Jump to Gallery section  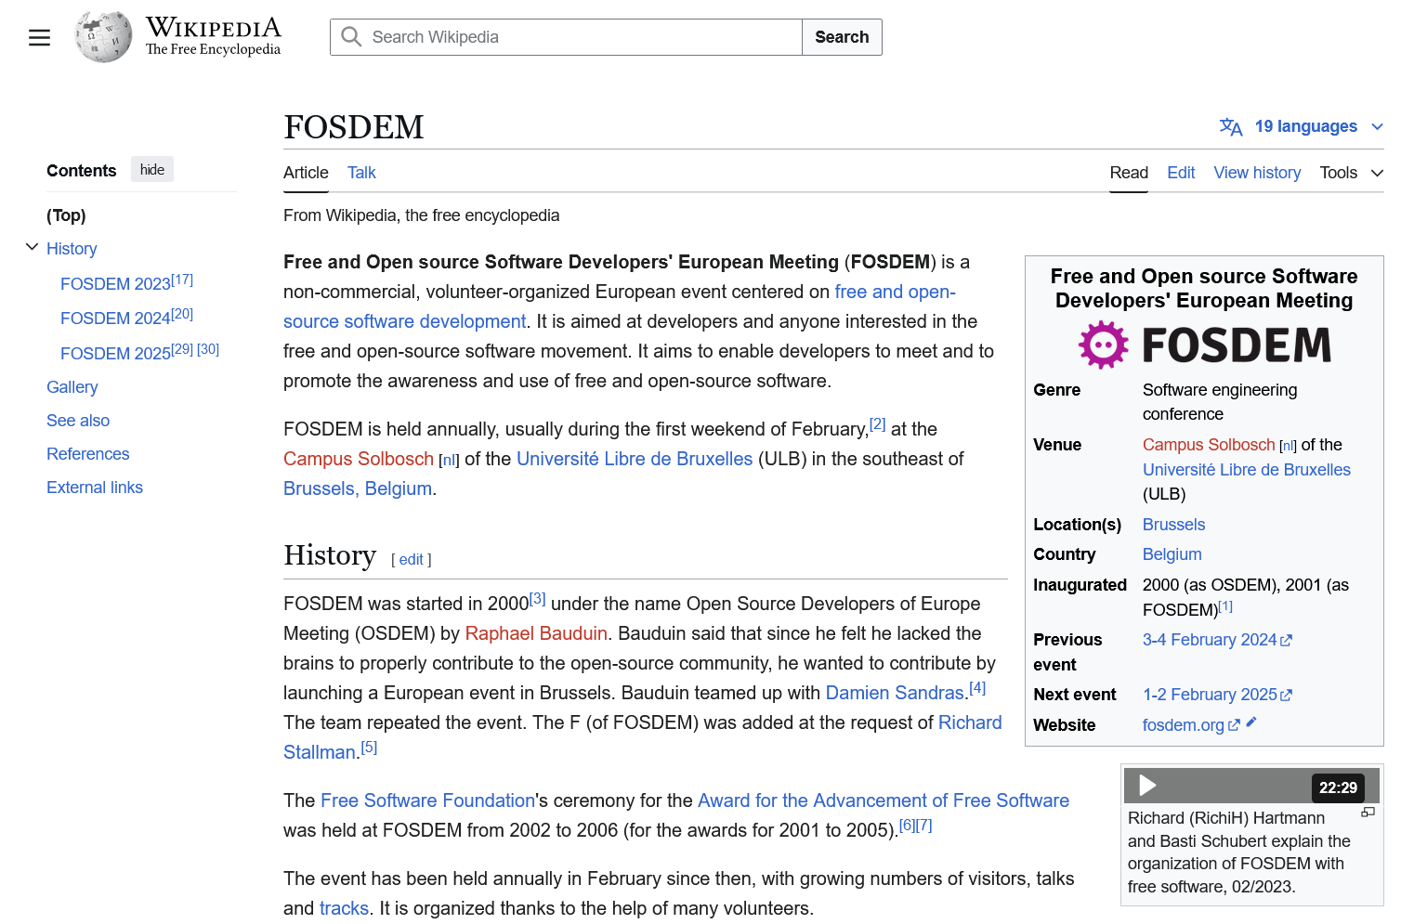(72, 387)
